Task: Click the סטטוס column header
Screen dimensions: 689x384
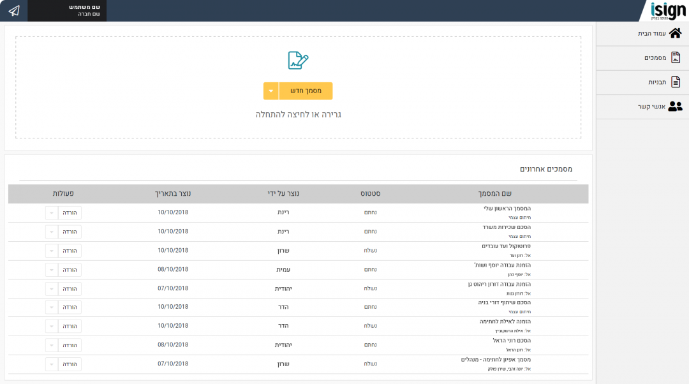Action: point(370,193)
